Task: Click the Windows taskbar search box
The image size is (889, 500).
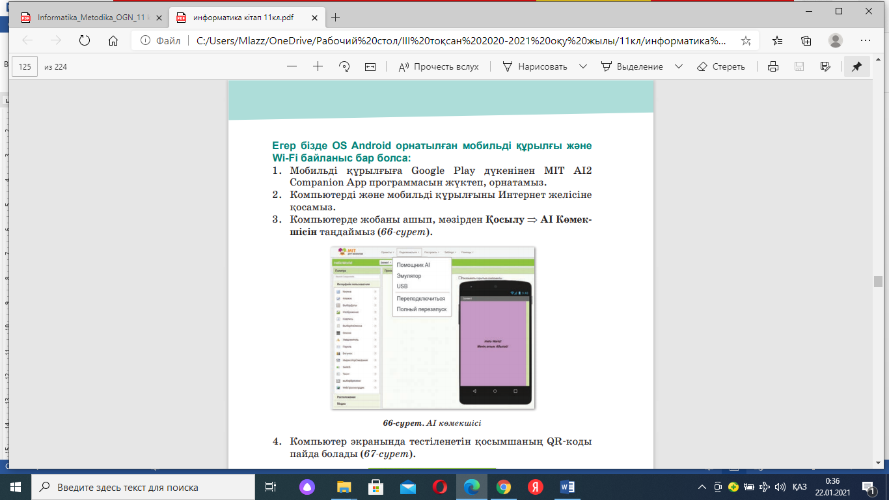Action: coord(143,487)
